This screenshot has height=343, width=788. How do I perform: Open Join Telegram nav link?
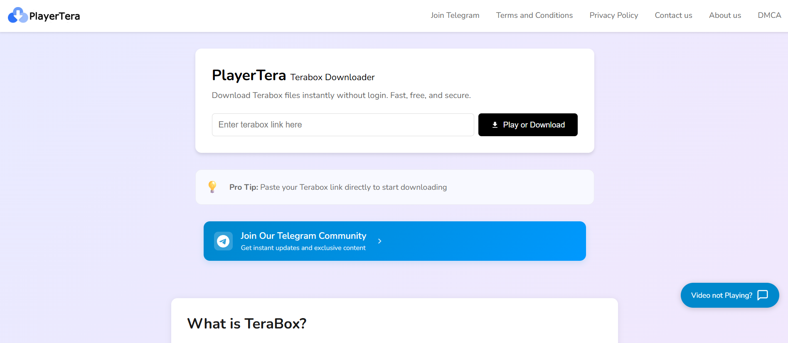(x=455, y=15)
